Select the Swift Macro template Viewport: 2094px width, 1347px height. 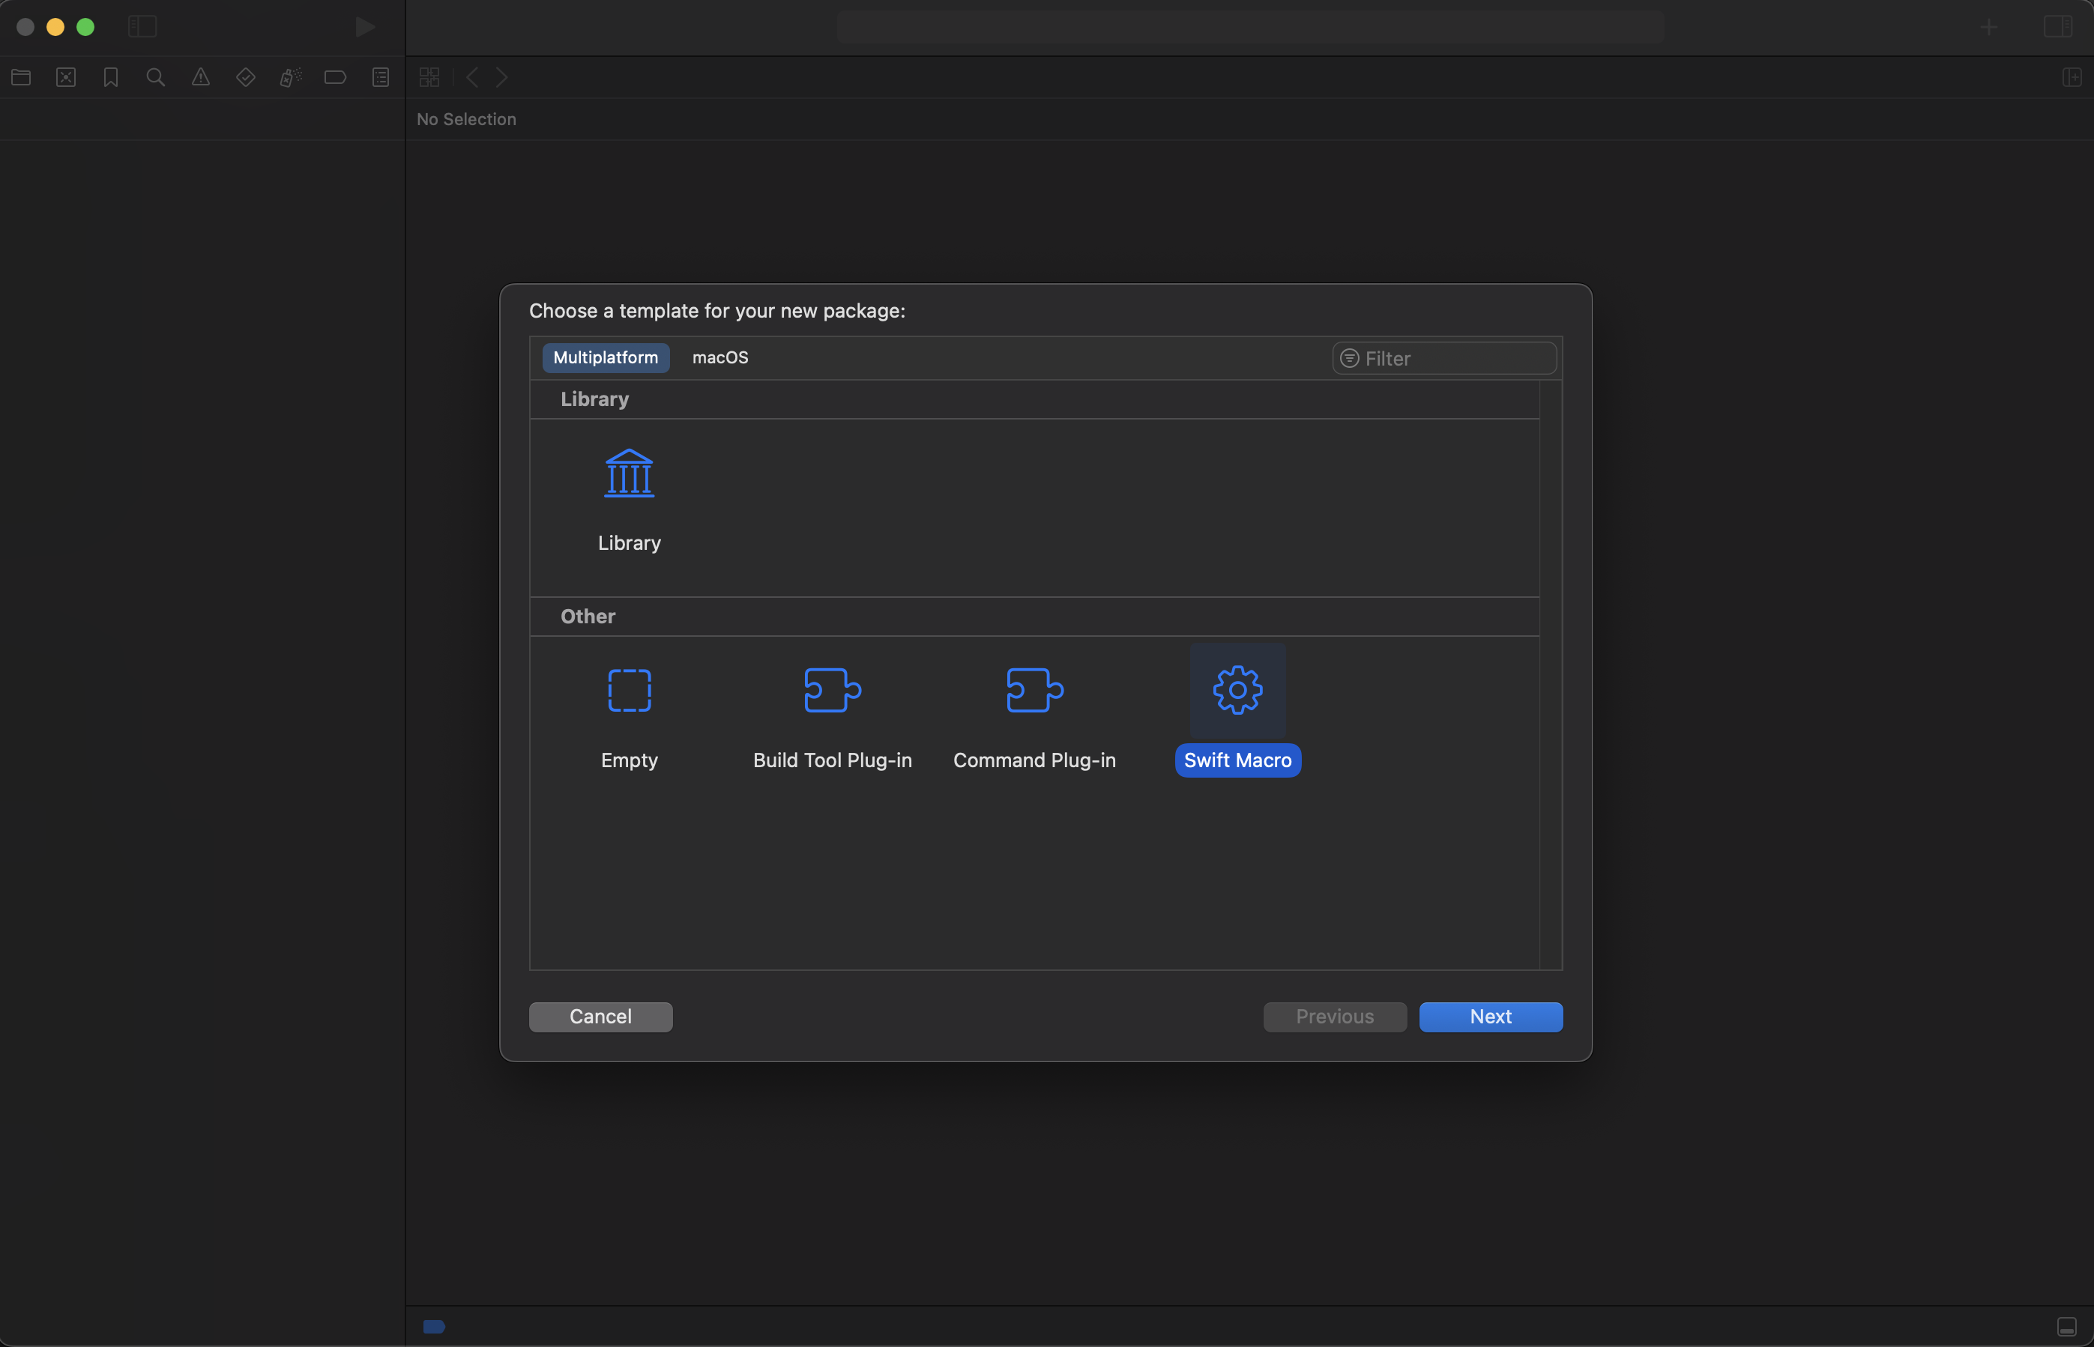point(1237,689)
